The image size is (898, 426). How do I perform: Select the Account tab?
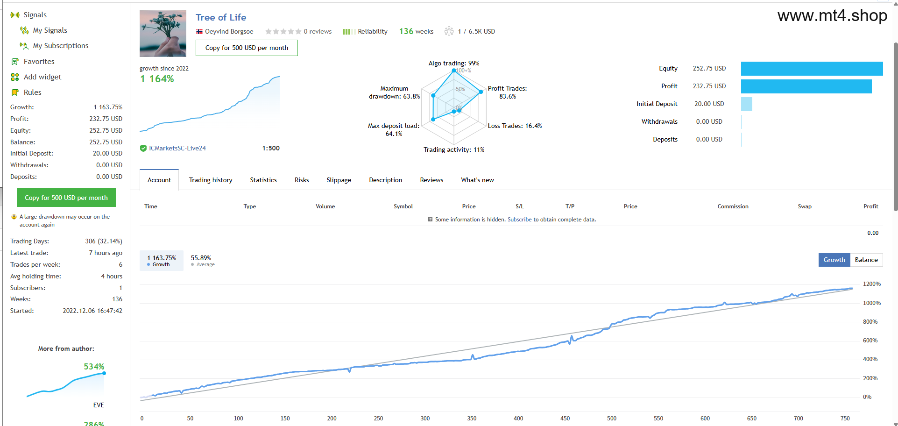(159, 180)
